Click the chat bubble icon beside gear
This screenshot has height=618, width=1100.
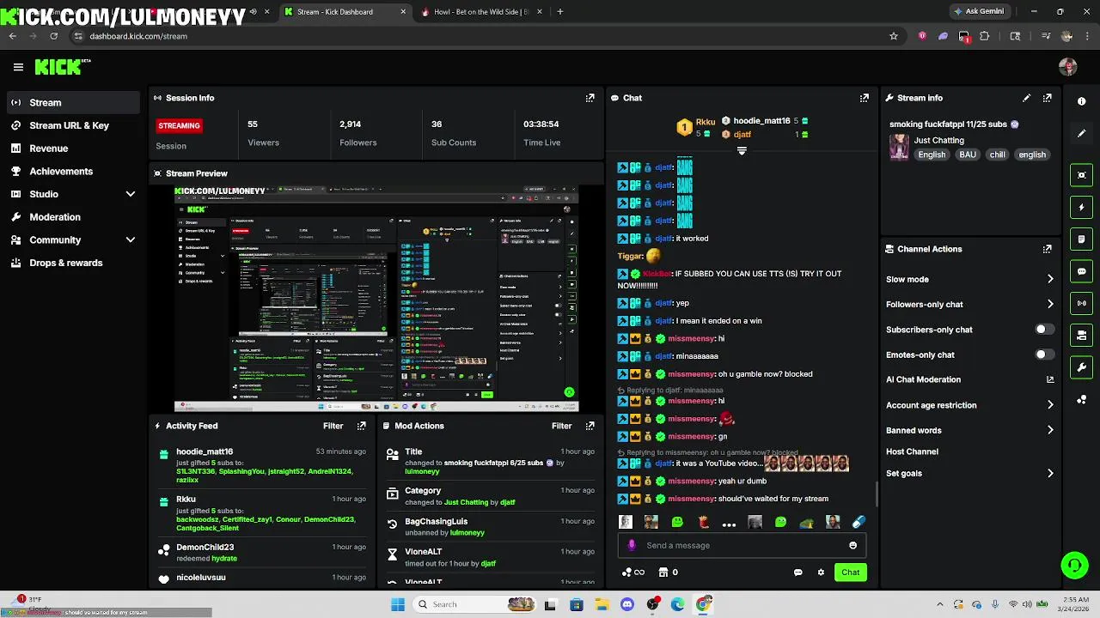[x=797, y=573]
